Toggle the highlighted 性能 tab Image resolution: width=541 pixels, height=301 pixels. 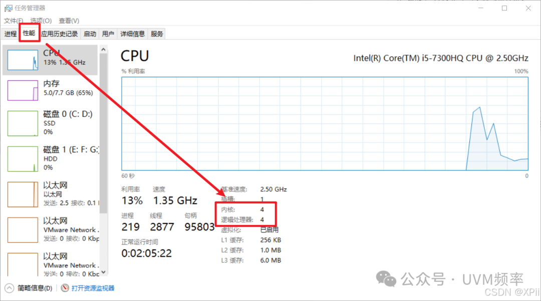click(x=29, y=33)
